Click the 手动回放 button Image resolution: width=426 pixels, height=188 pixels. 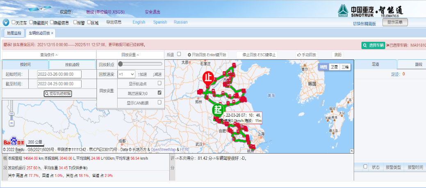(x=307, y=55)
